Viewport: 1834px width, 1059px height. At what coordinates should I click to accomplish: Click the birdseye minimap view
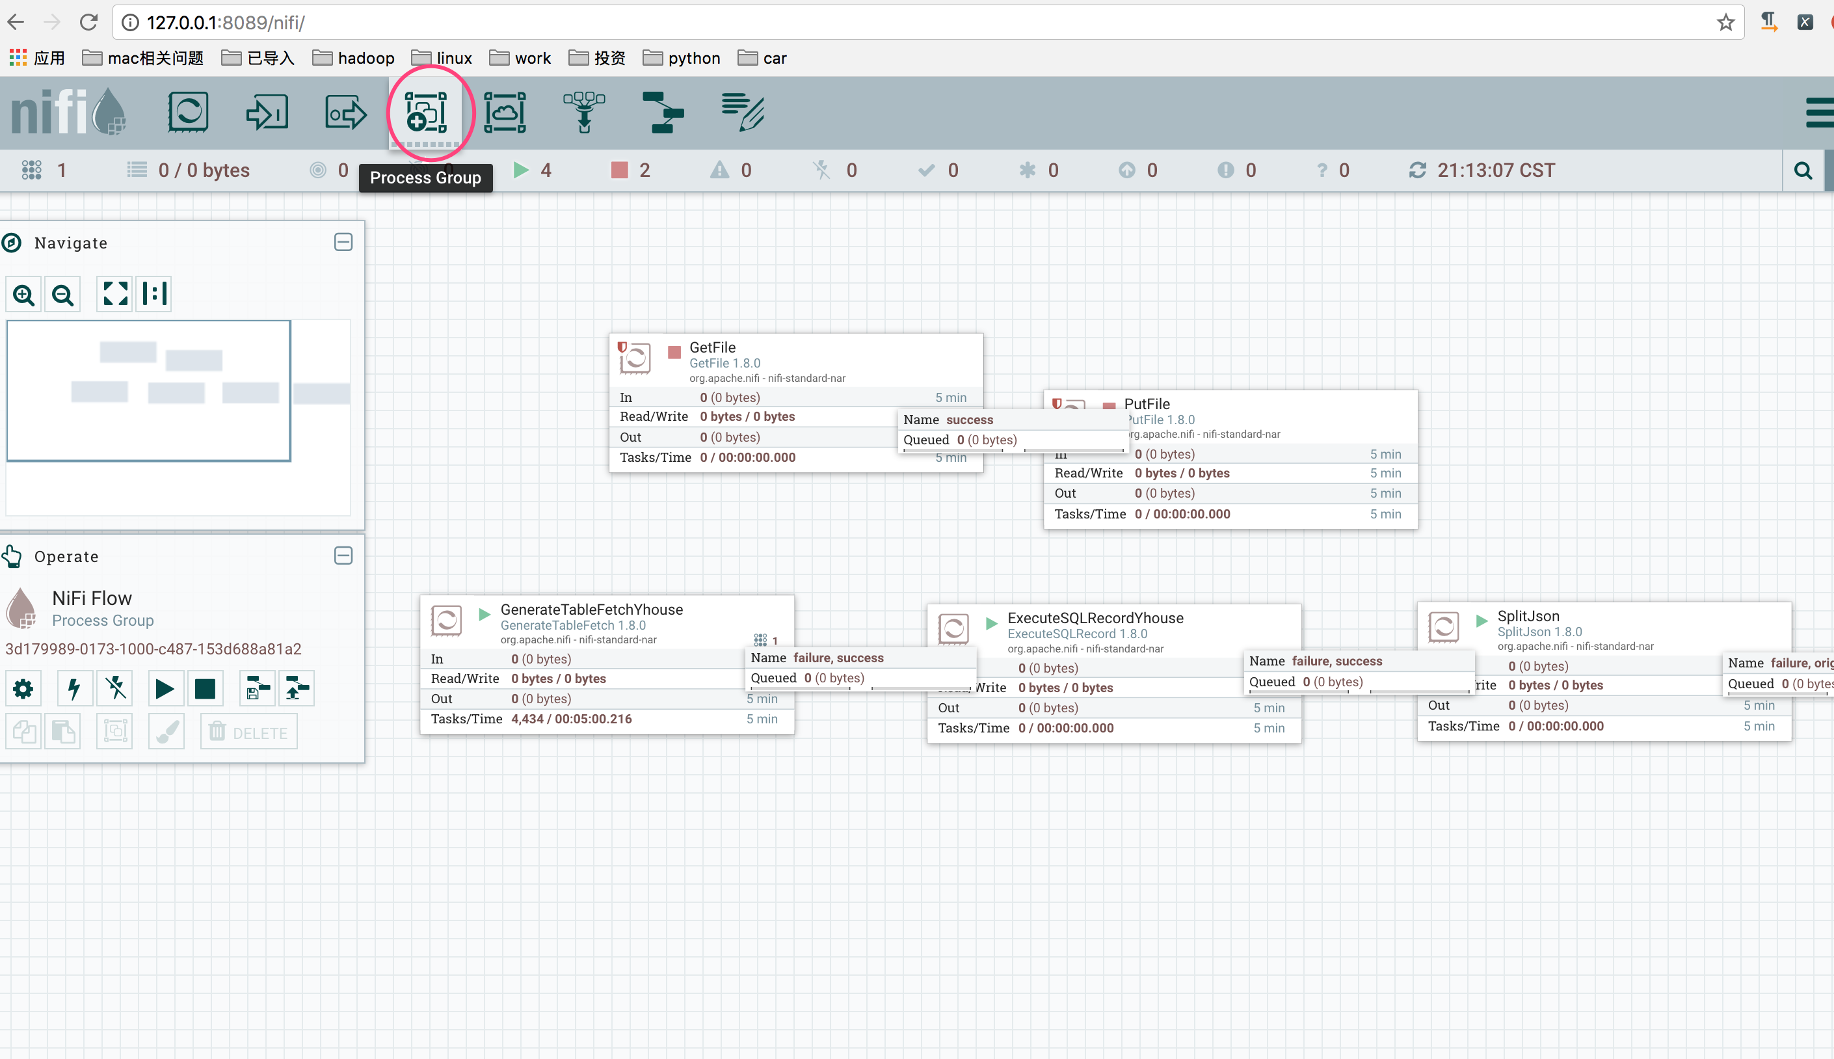point(178,418)
